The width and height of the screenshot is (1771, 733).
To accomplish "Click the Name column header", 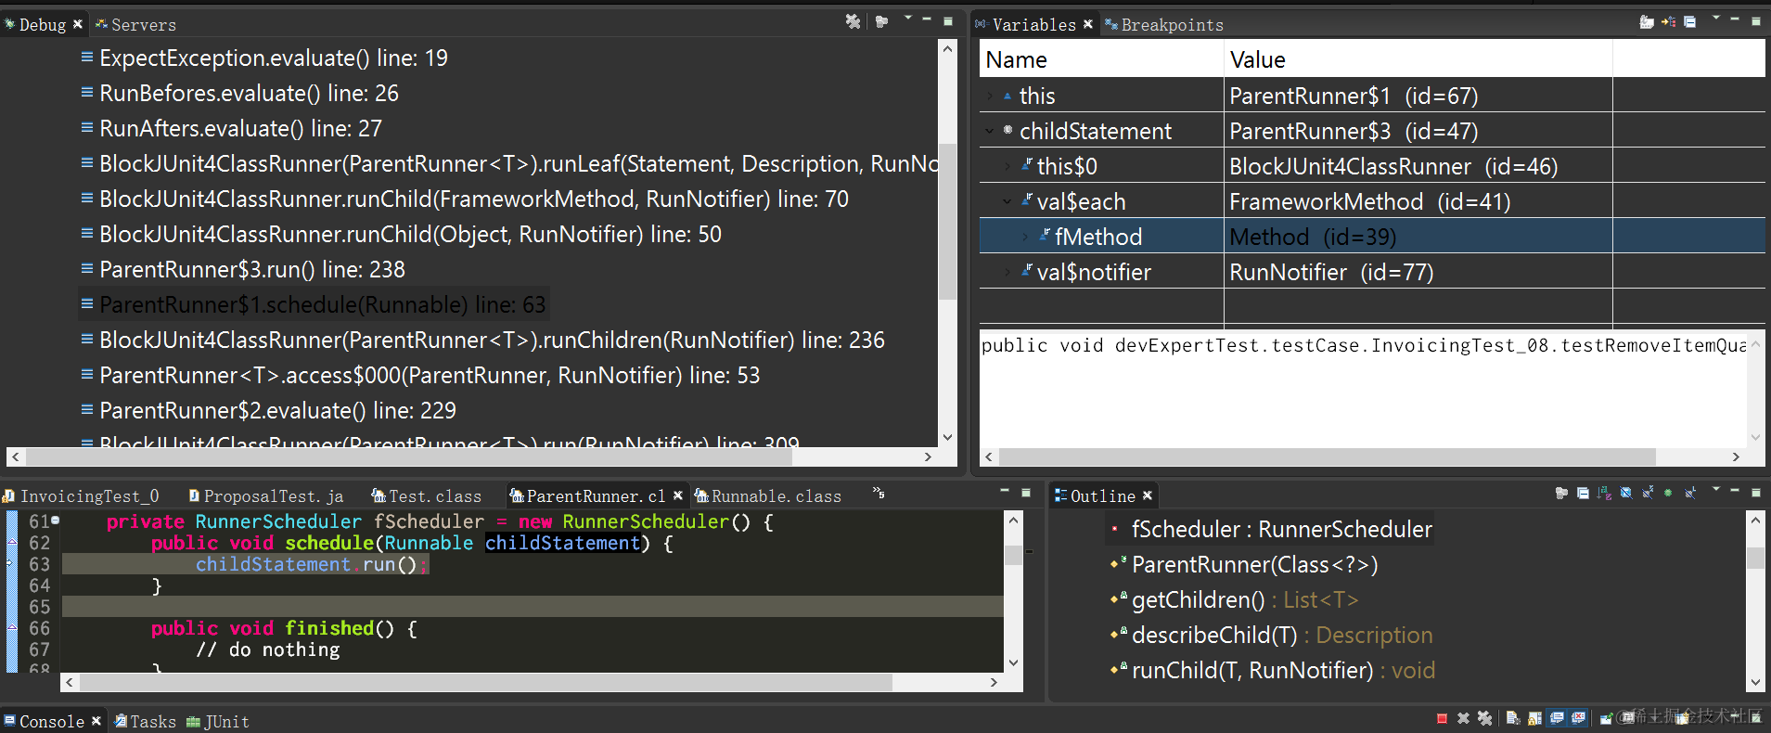I will coord(1101,59).
